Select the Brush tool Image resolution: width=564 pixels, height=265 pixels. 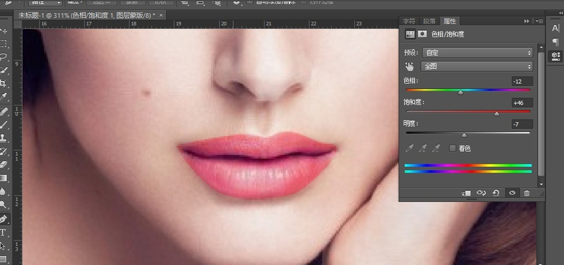coord(3,125)
